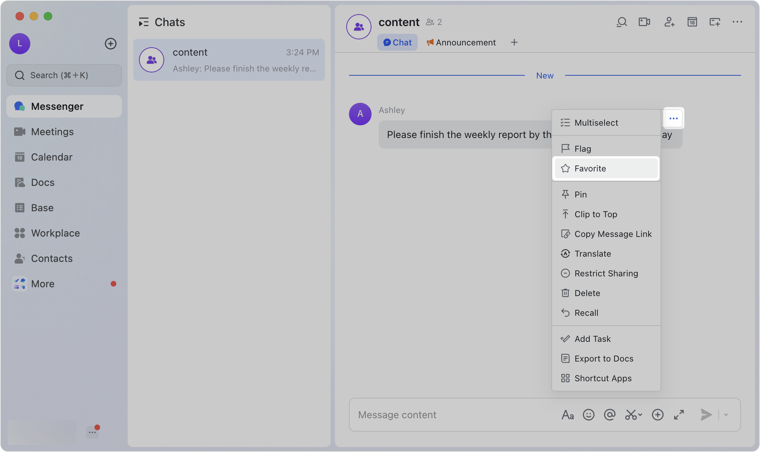Open Calendar in the left sidebar

(51, 157)
